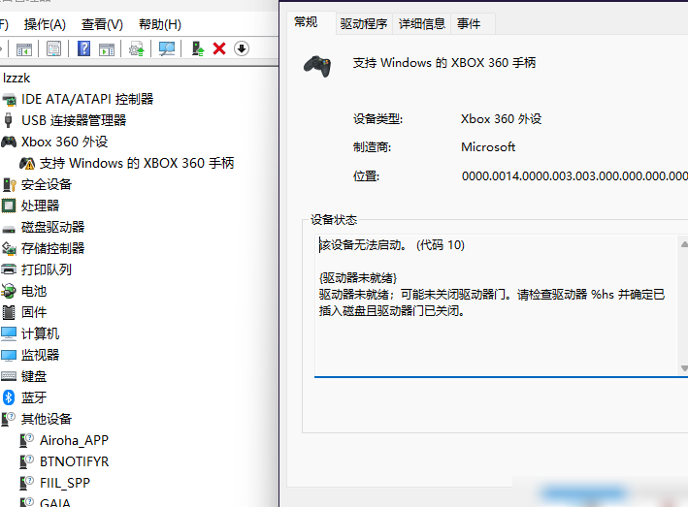Click the device status scrollbar down arrow
688x507 pixels.
(x=683, y=368)
